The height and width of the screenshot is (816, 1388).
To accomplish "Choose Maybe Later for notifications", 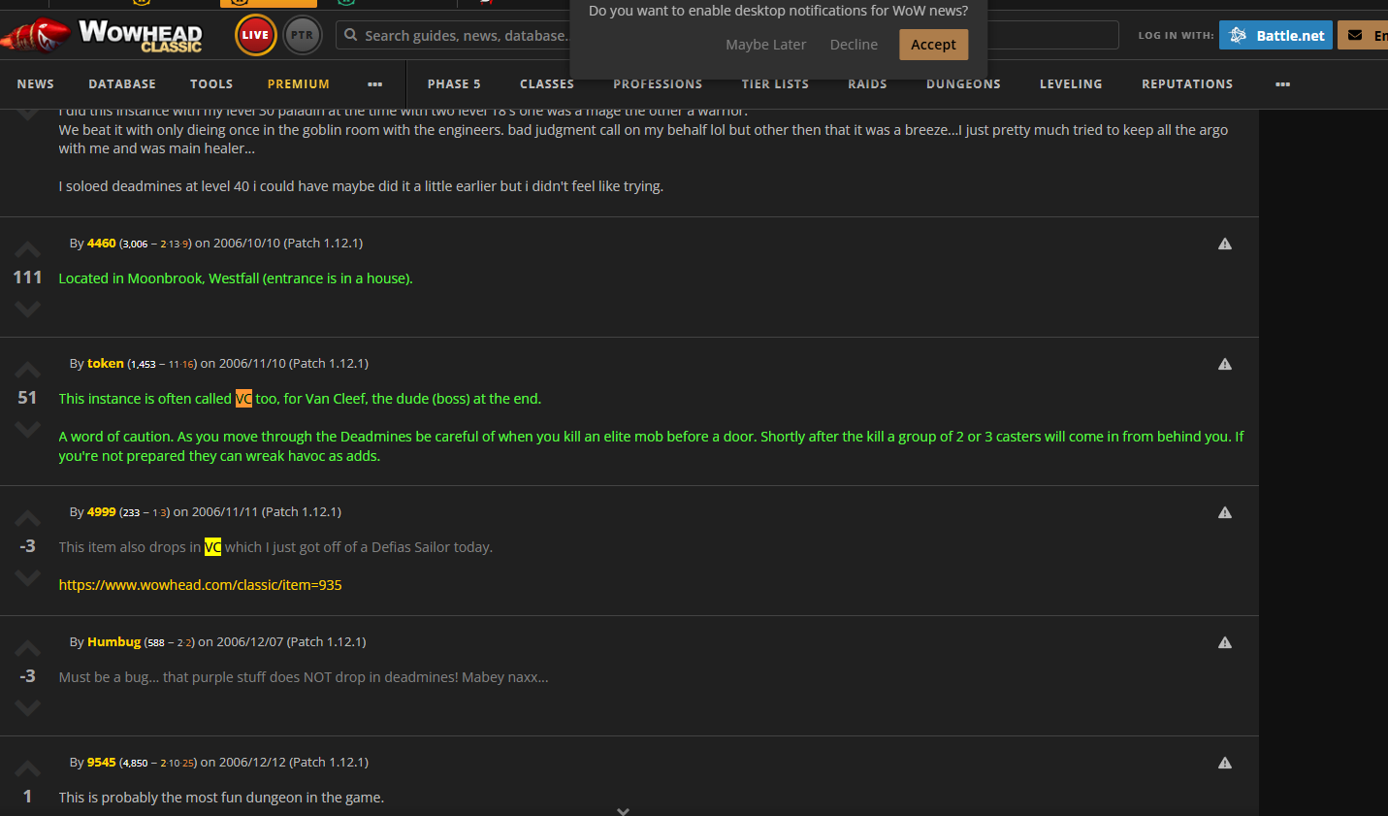I will [765, 45].
